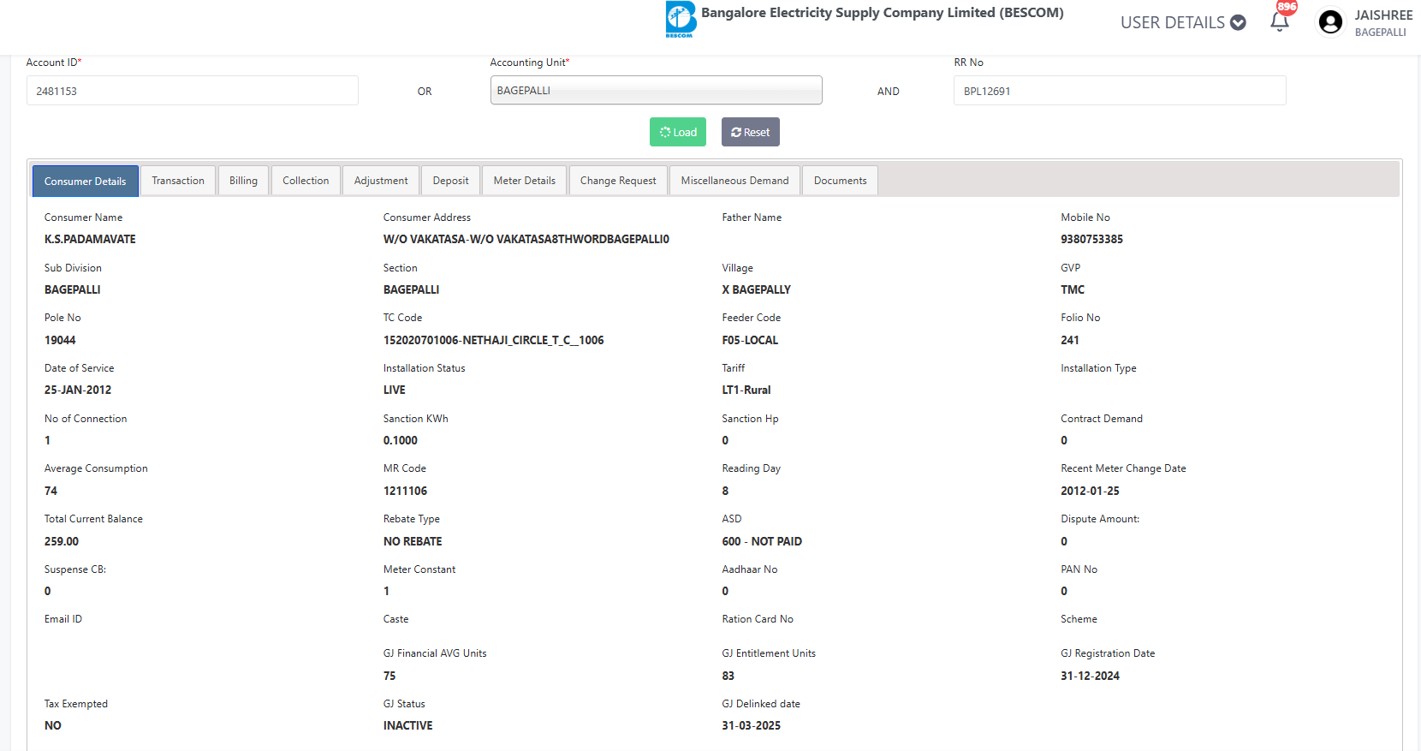Click GJ Status value INACTIVE
Image resolution: width=1421 pixels, height=751 pixels.
click(x=408, y=725)
